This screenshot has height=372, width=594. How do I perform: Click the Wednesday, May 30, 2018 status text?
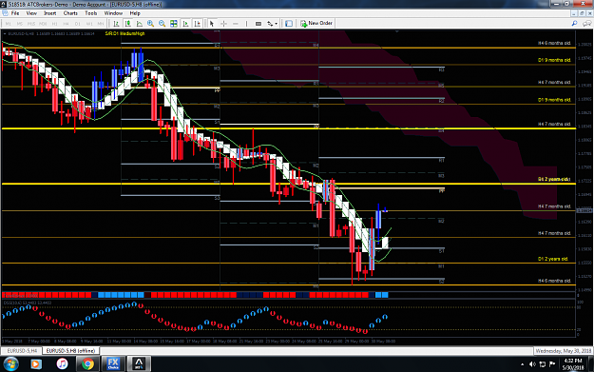(564, 351)
